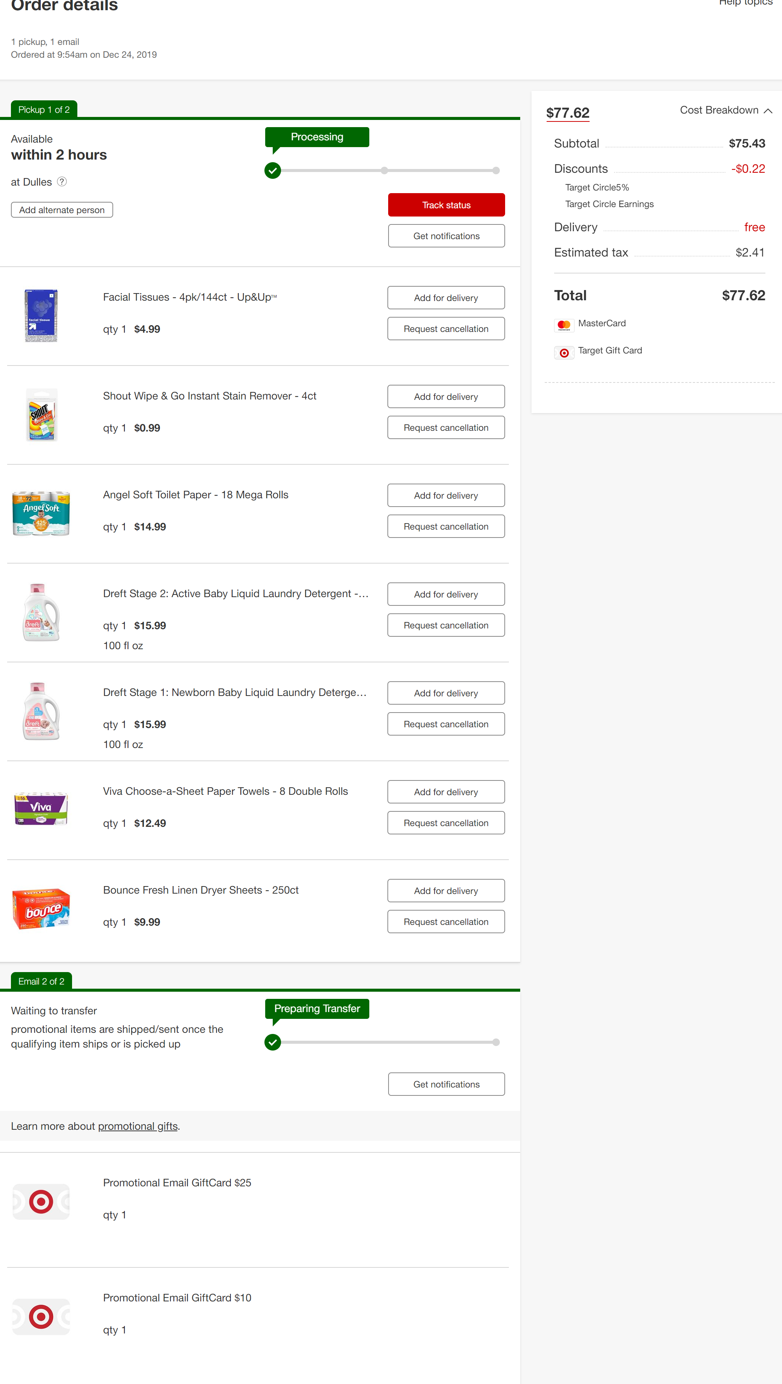Click the $10 Promotional GiftCard icon

tap(41, 1317)
